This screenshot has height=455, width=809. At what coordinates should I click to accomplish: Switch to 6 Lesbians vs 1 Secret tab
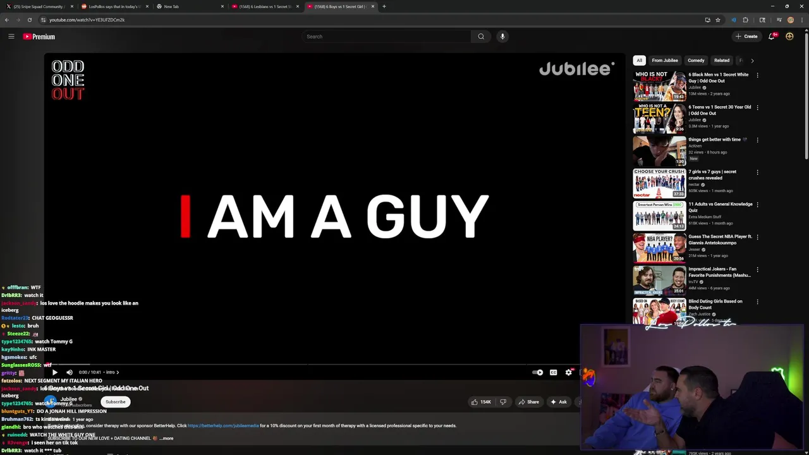pyautogui.click(x=265, y=6)
